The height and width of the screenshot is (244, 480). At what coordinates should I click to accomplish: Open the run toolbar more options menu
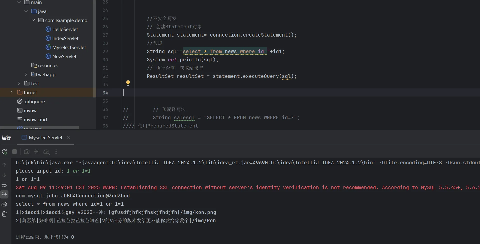tap(56, 152)
